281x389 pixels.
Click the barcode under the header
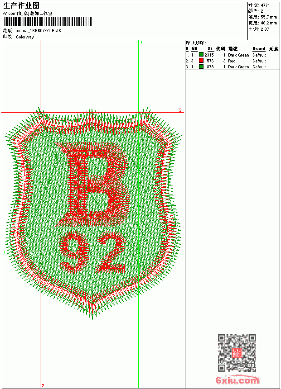click(x=47, y=21)
